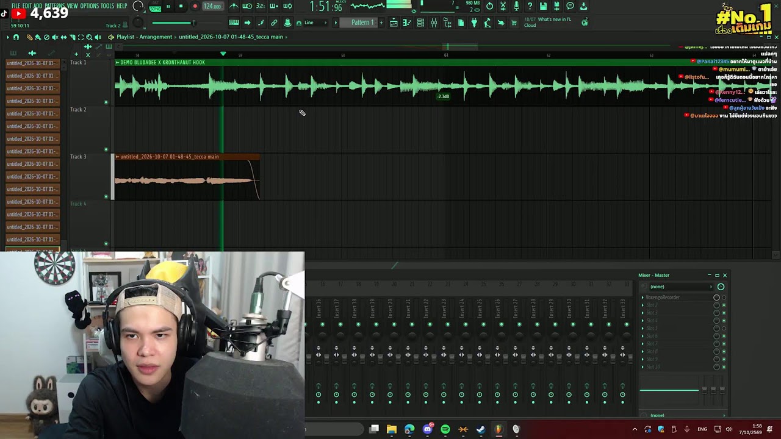Select the playlist pencil draw tool
781x439 pixels.
point(29,37)
